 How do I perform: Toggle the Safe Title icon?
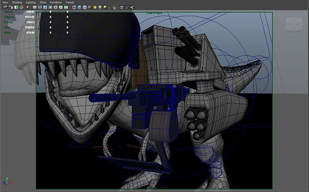[66, 7]
